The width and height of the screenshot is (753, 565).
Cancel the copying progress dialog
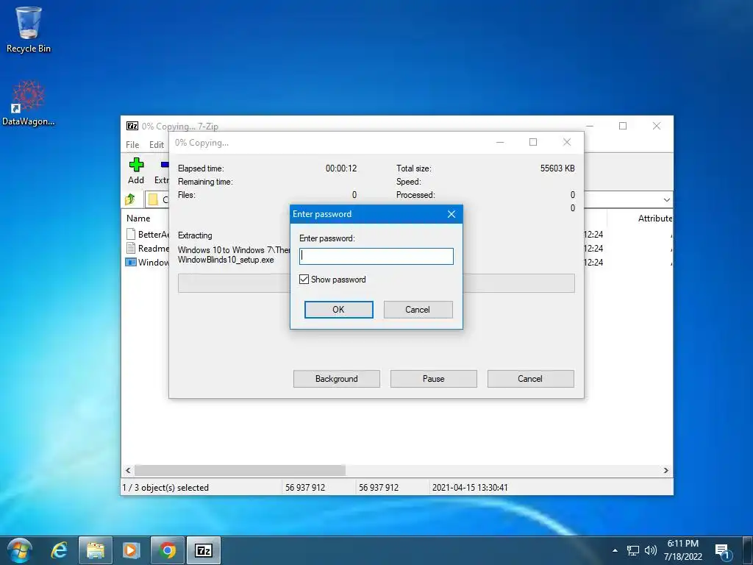pyautogui.click(x=531, y=379)
